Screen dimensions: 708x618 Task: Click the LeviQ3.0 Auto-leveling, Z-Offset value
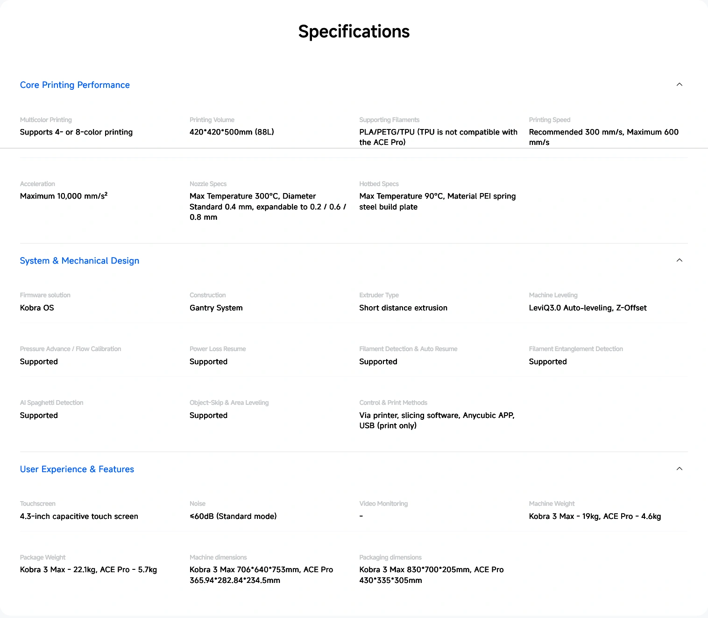click(x=588, y=308)
